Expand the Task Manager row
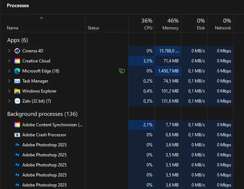Viewport: 244px width, 189px height. click(9, 81)
